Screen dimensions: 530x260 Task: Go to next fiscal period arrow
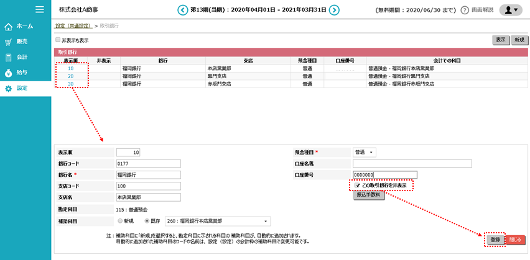tap(334, 10)
